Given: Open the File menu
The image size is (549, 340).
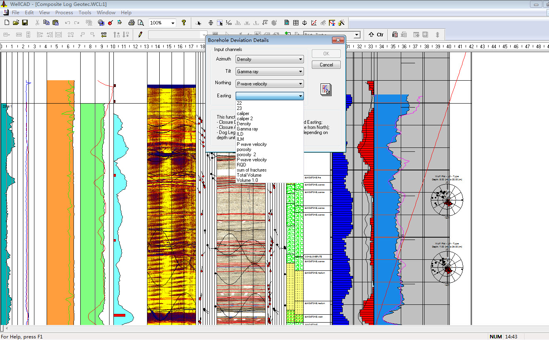Looking at the screenshot, I should [x=15, y=13].
